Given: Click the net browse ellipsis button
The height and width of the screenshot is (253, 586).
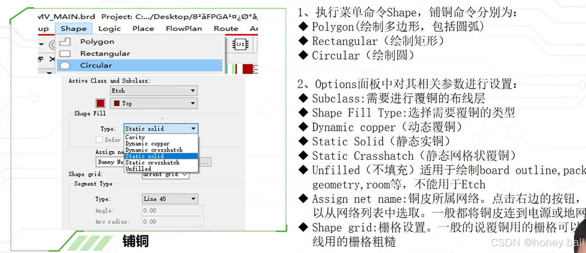Looking at the screenshot, I should coord(205,162).
